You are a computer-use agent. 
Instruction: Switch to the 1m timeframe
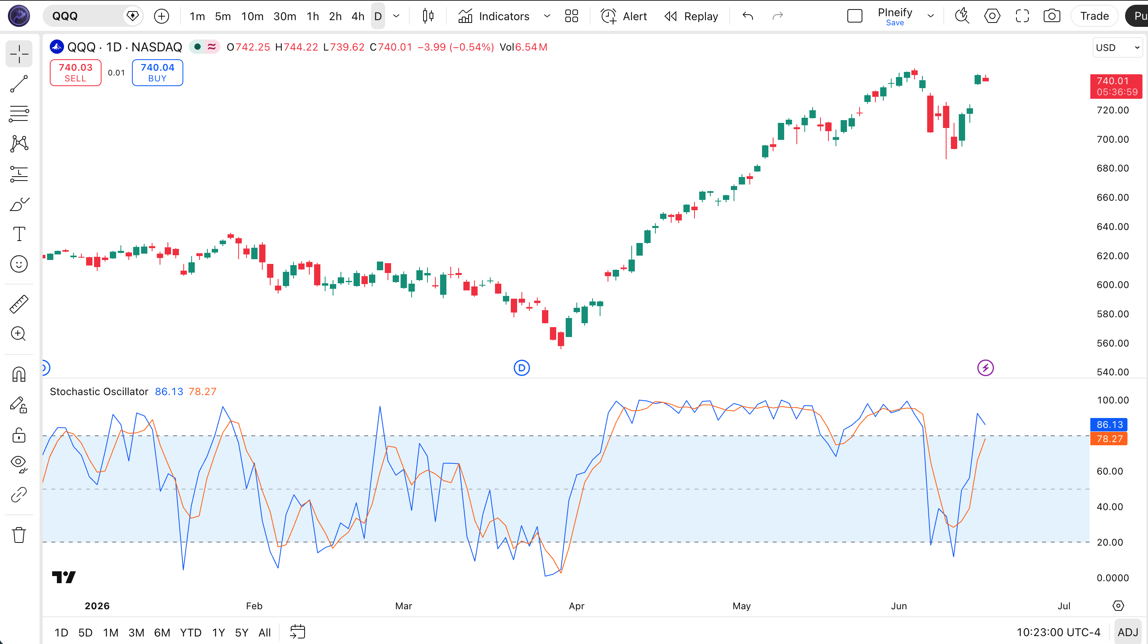click(197, 16)
